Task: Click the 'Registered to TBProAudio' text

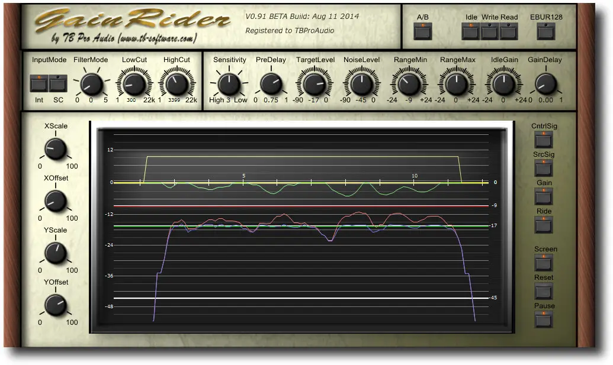Action: [x=290, y=30]
